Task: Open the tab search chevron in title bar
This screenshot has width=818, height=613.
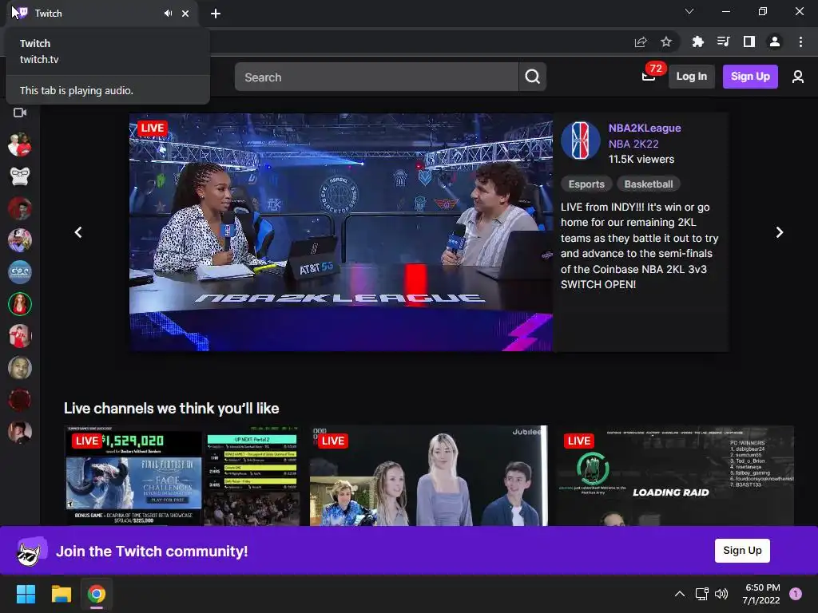Action: tap(689, 11)
